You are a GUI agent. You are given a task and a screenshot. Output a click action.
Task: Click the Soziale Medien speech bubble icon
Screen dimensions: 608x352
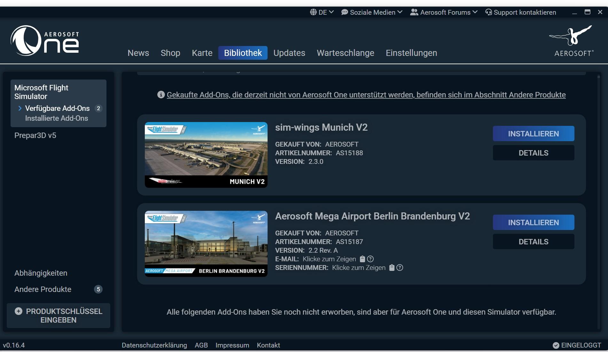pyautogui.click(x=345, y=12)
